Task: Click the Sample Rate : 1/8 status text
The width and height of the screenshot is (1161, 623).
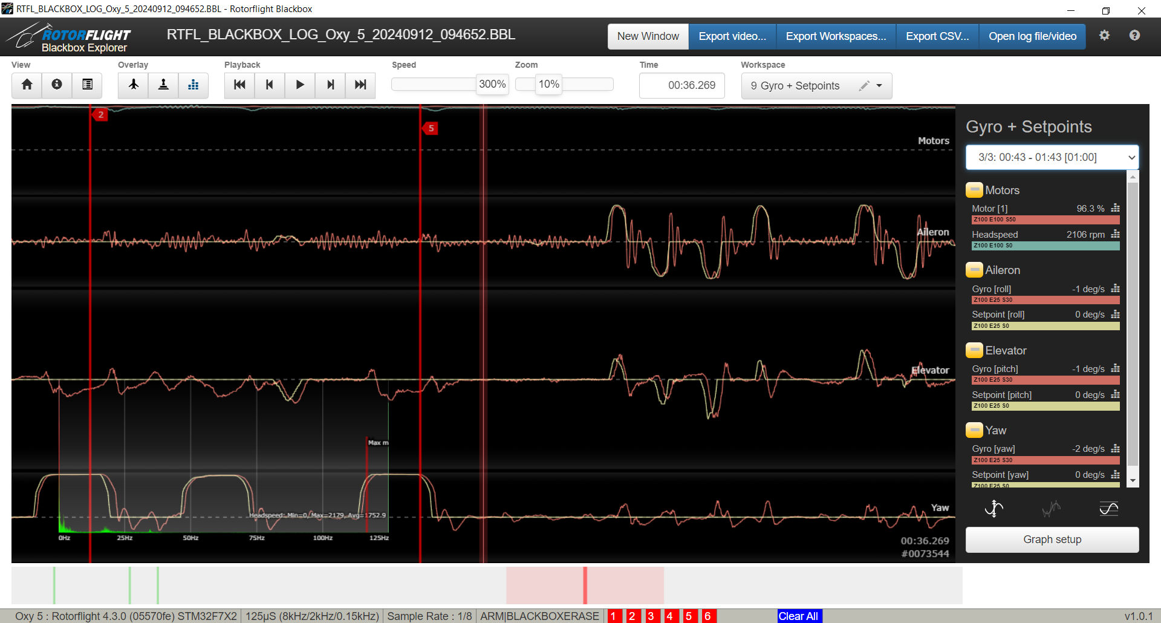Action: (429, 616)
